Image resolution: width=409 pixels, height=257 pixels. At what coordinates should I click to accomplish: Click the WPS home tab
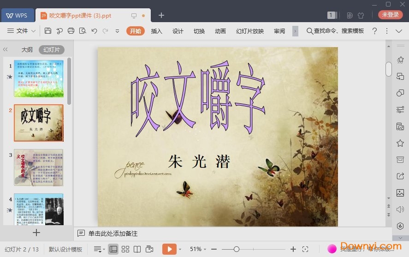coord(17,15)
